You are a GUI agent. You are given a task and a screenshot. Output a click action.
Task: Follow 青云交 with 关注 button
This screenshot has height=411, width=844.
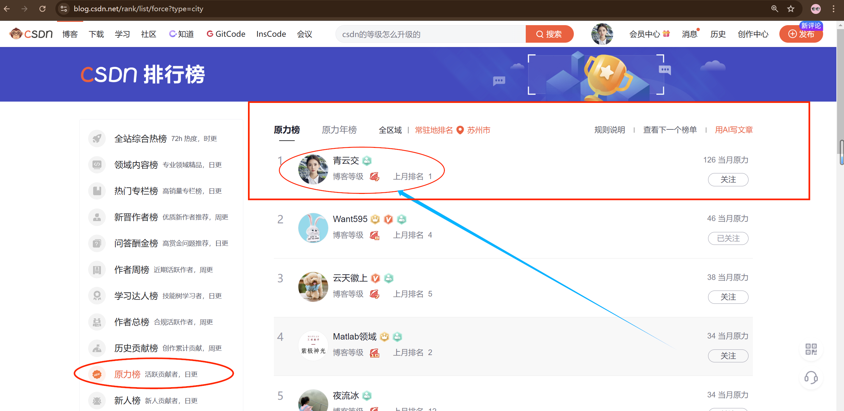tap(728, 179)
